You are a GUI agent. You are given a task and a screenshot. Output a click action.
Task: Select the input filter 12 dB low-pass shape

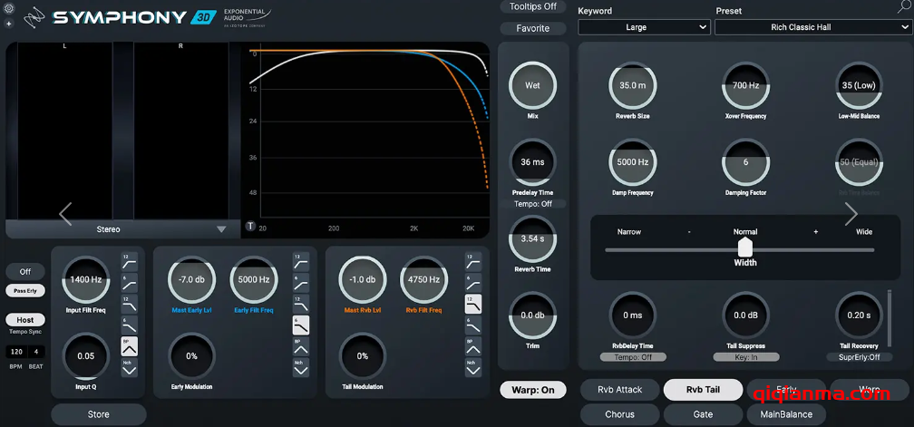tap(130, 304)
